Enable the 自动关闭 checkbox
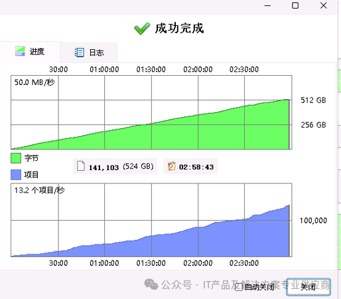Screen dimensions: 341x299 pos(238,287)
